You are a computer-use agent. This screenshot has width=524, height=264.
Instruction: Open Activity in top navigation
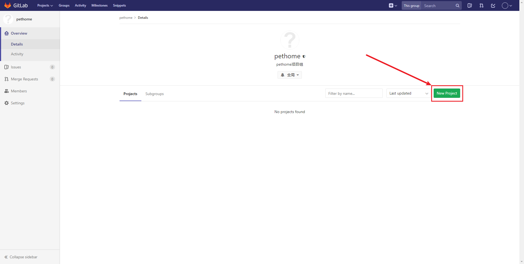[x=81, y=5]
